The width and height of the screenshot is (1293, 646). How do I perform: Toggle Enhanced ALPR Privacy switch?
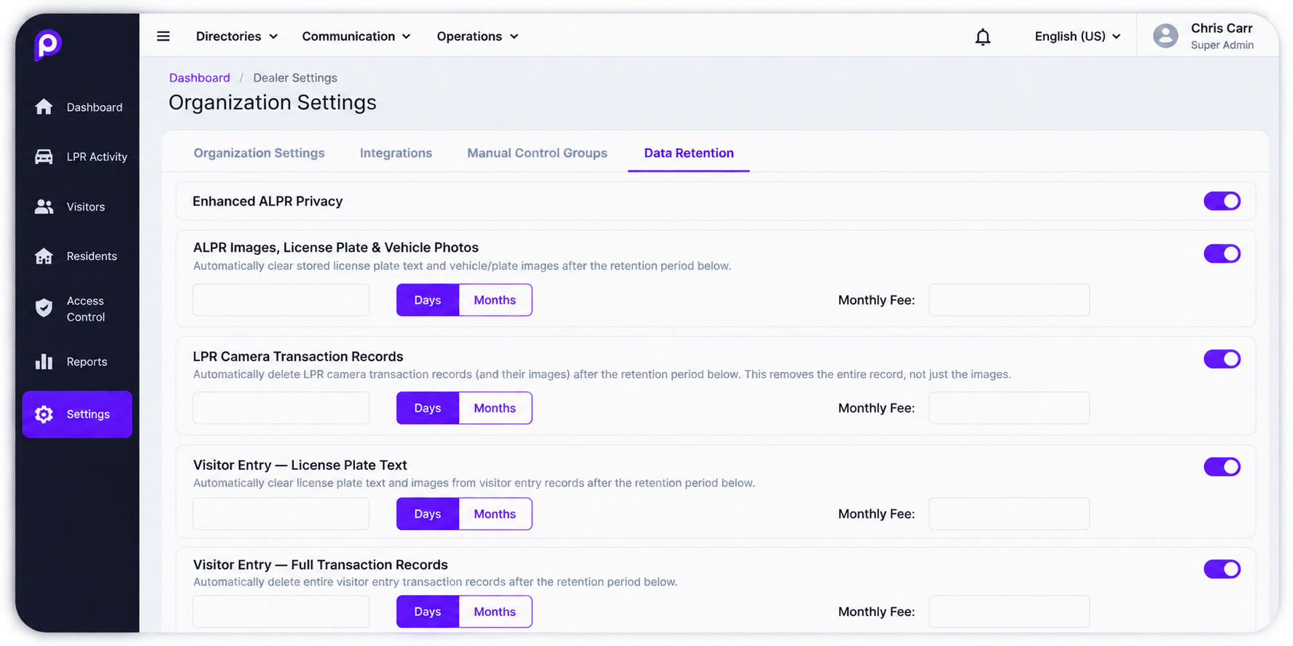click(1222, 201)
